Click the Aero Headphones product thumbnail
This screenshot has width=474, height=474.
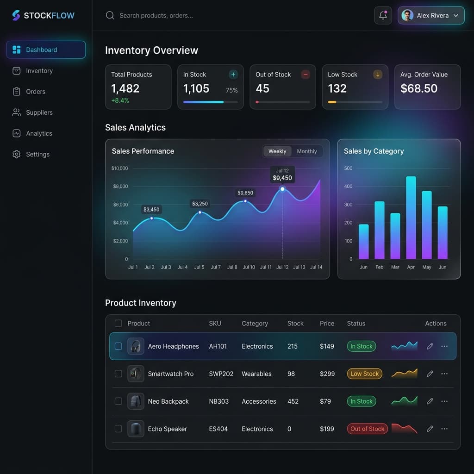click(136, 346)
